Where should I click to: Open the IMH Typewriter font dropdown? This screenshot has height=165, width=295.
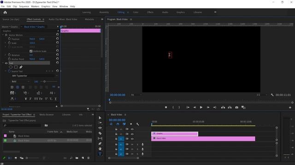(35, 76)
